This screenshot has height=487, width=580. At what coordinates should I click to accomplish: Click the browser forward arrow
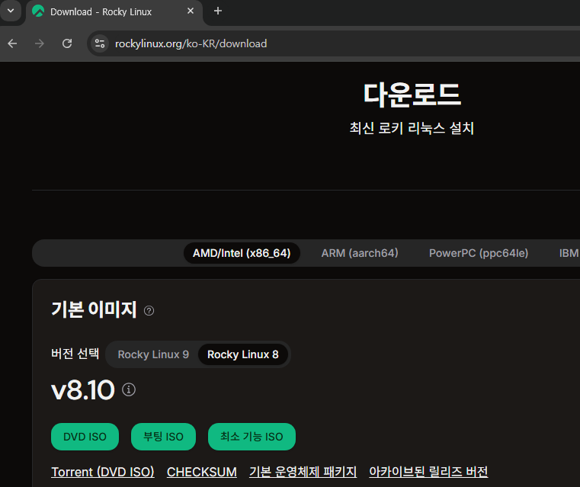coord(39,43)
